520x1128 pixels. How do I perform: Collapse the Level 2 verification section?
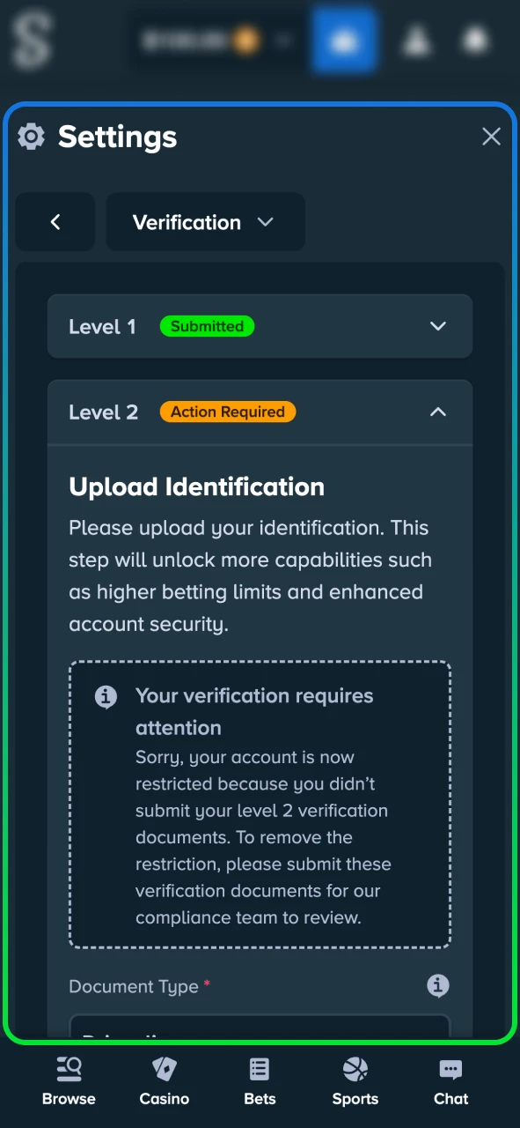click(437, 412)
